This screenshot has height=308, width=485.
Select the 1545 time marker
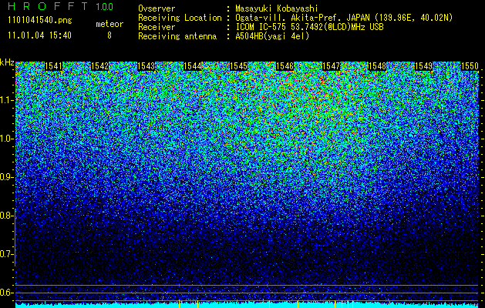(x=238, y=66)
